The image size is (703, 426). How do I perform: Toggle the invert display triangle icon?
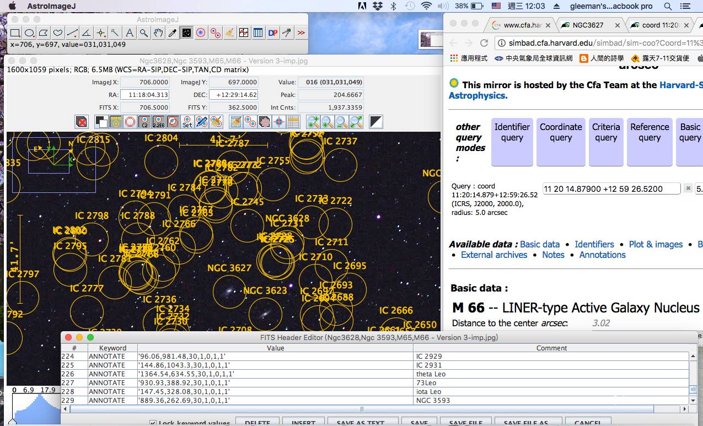[376, 121]
